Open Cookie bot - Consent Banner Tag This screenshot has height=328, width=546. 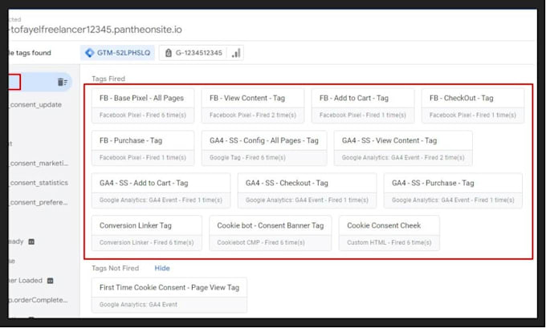point(271,233)
